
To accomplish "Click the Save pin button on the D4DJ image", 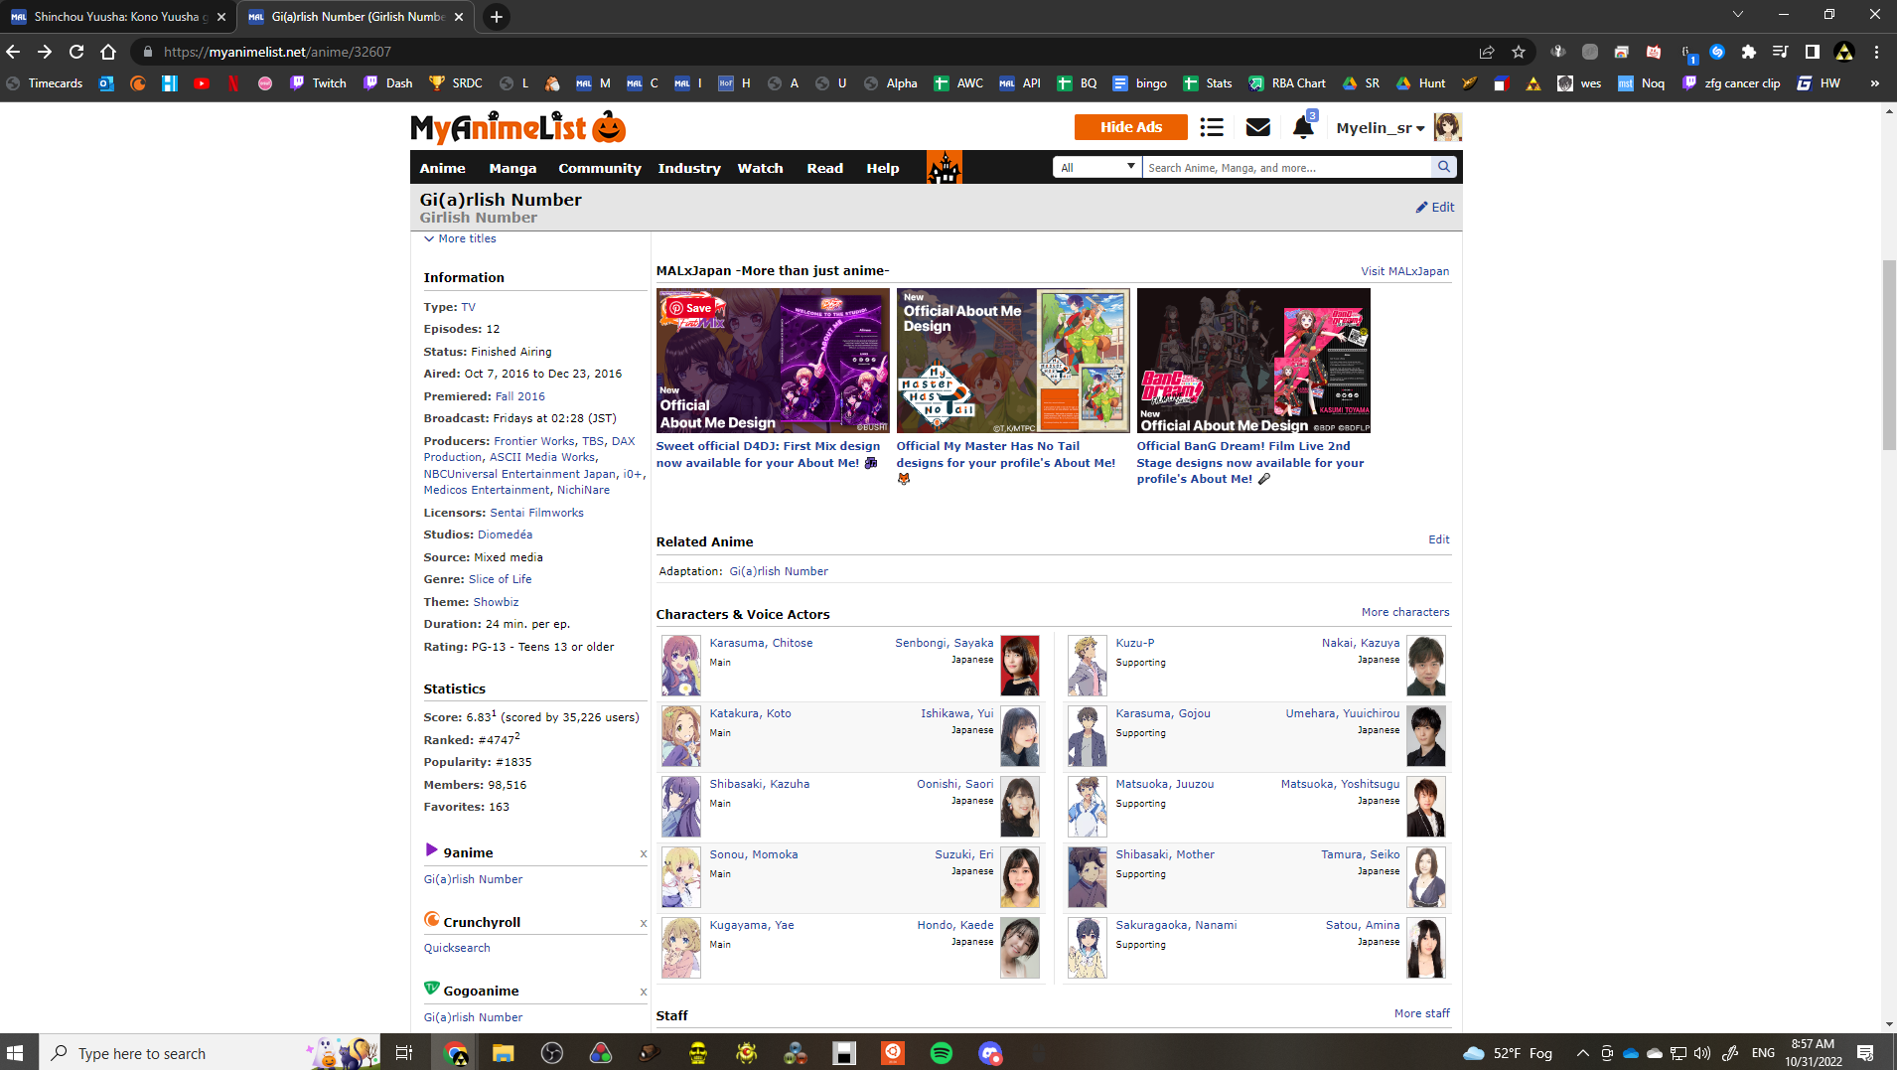I will (690, 308).
